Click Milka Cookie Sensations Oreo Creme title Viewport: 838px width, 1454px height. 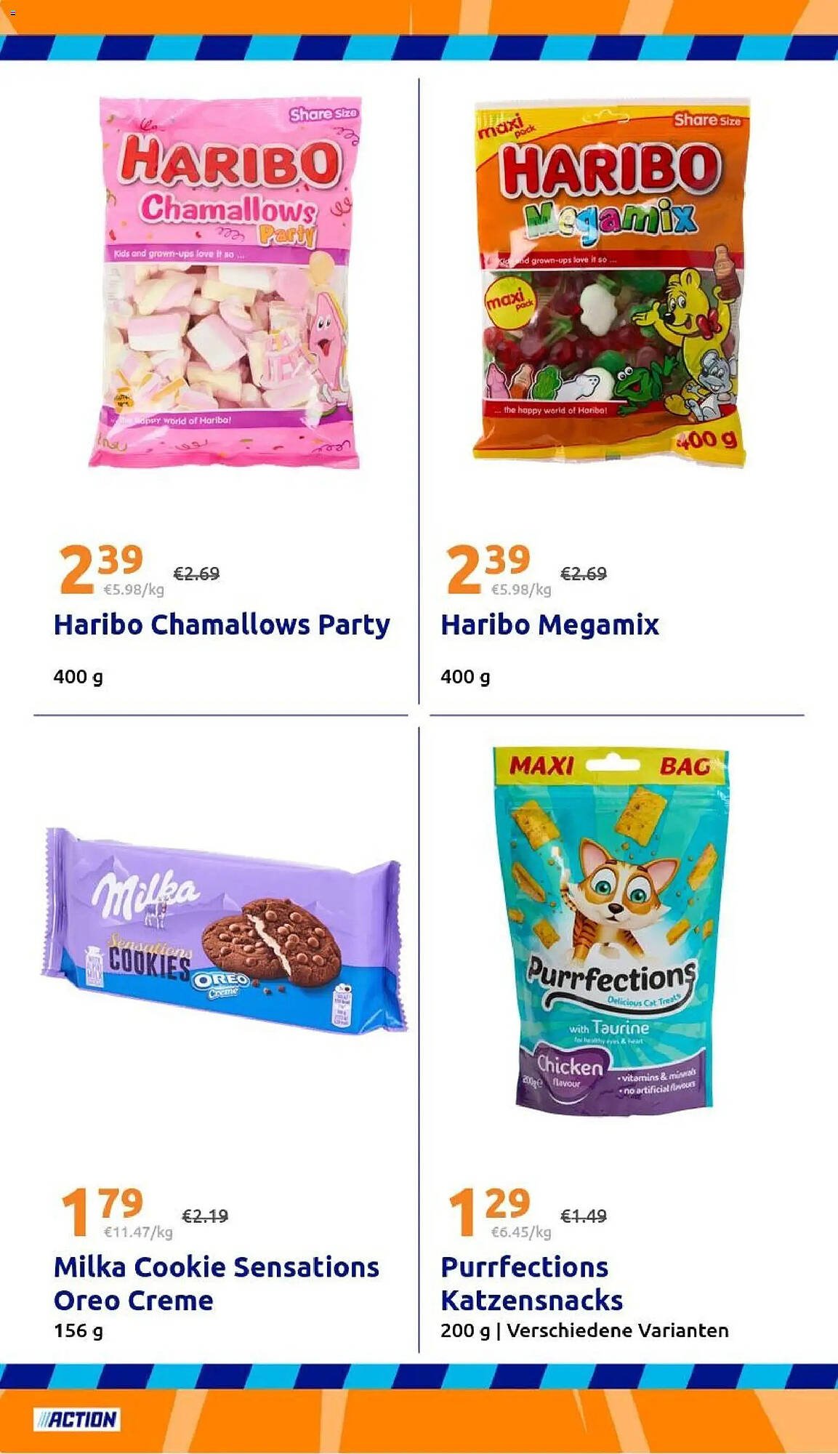(217, 1283)
